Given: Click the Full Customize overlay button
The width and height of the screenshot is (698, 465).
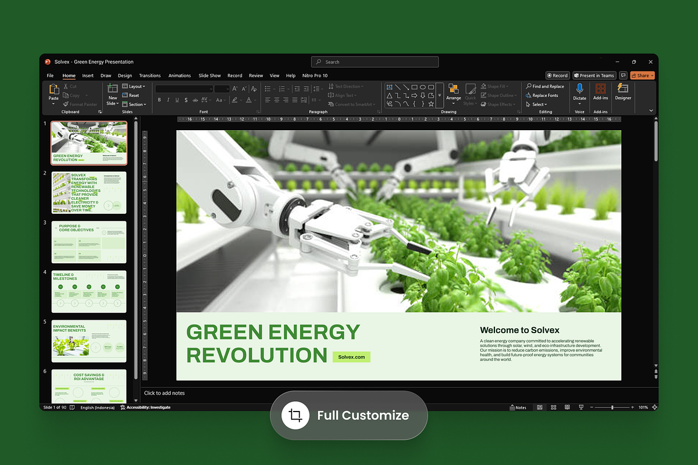Looking at the screenshot, I should (349, 415).
